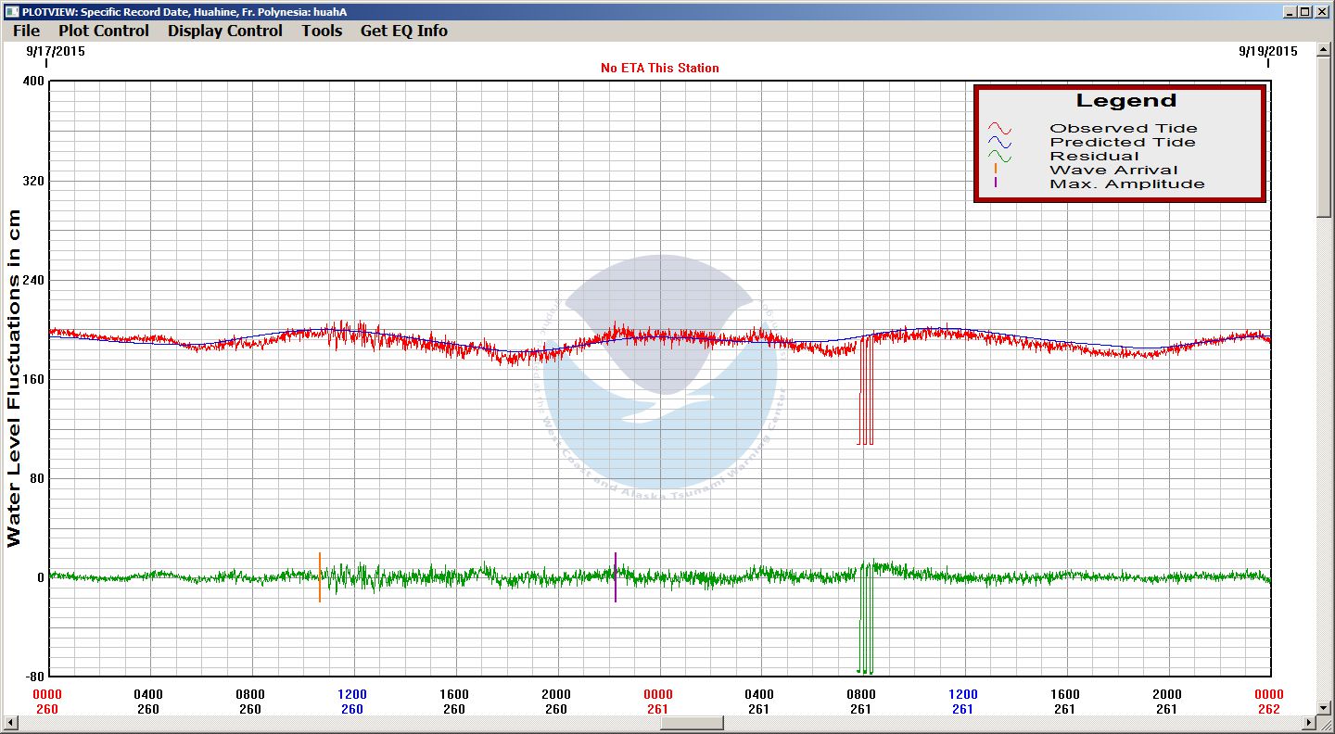Screen dimensions: 1335x734
Task: Click the left arrow of horizontal scrollbar
Action: click(x=10, y=723)
